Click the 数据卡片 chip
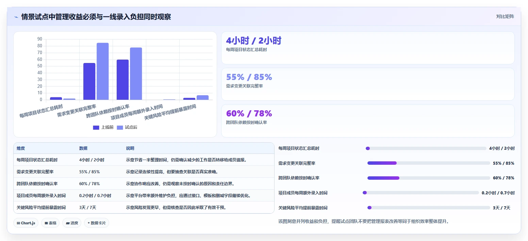This screenshot has width=528, height=241. [97, 223]
